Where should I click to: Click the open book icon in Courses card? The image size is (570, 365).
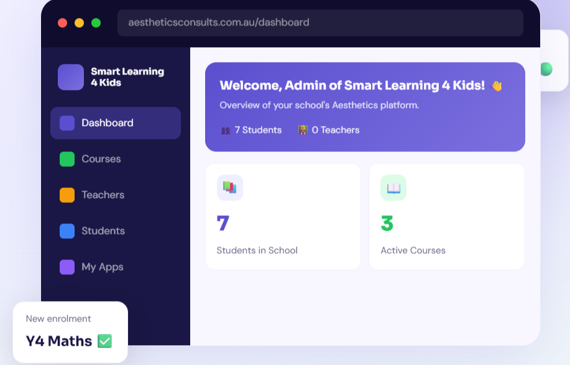click(x=393, y=187)
